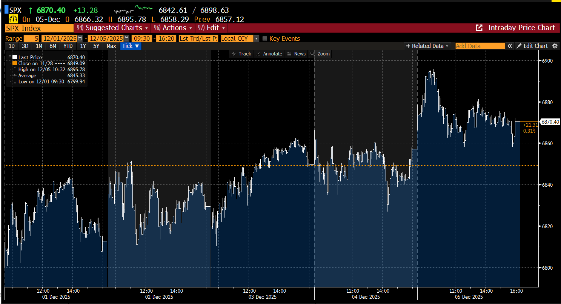Click the 6870.40 last price tag on axis
This screenshot has width=561, height=304.
[x=550, y=122]
